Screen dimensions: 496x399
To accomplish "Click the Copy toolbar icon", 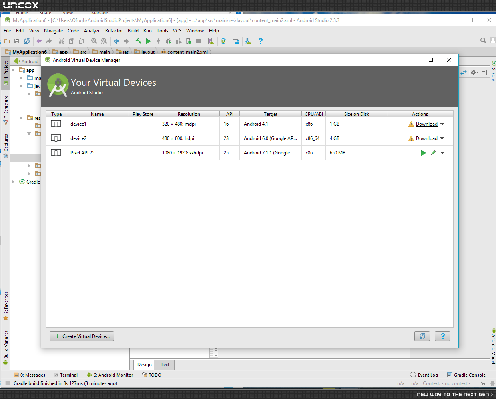I will 72,41.
